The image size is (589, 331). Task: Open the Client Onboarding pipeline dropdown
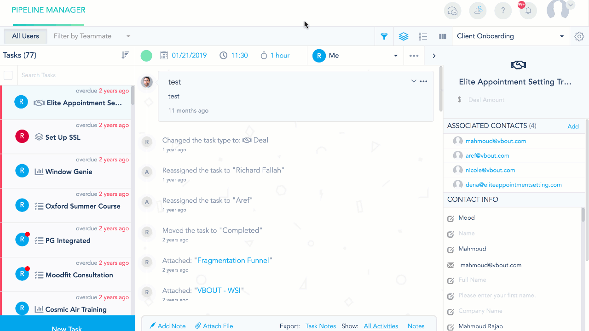[x=511, y=36]
